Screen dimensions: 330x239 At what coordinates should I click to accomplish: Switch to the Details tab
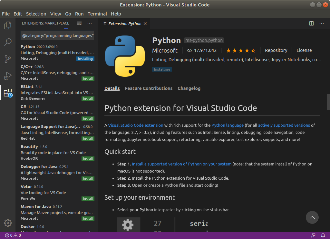tap(112, 88)
